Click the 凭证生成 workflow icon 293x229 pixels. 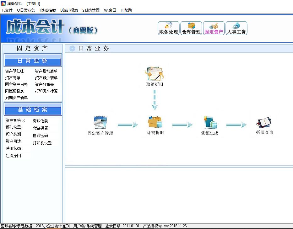[209, 125]
